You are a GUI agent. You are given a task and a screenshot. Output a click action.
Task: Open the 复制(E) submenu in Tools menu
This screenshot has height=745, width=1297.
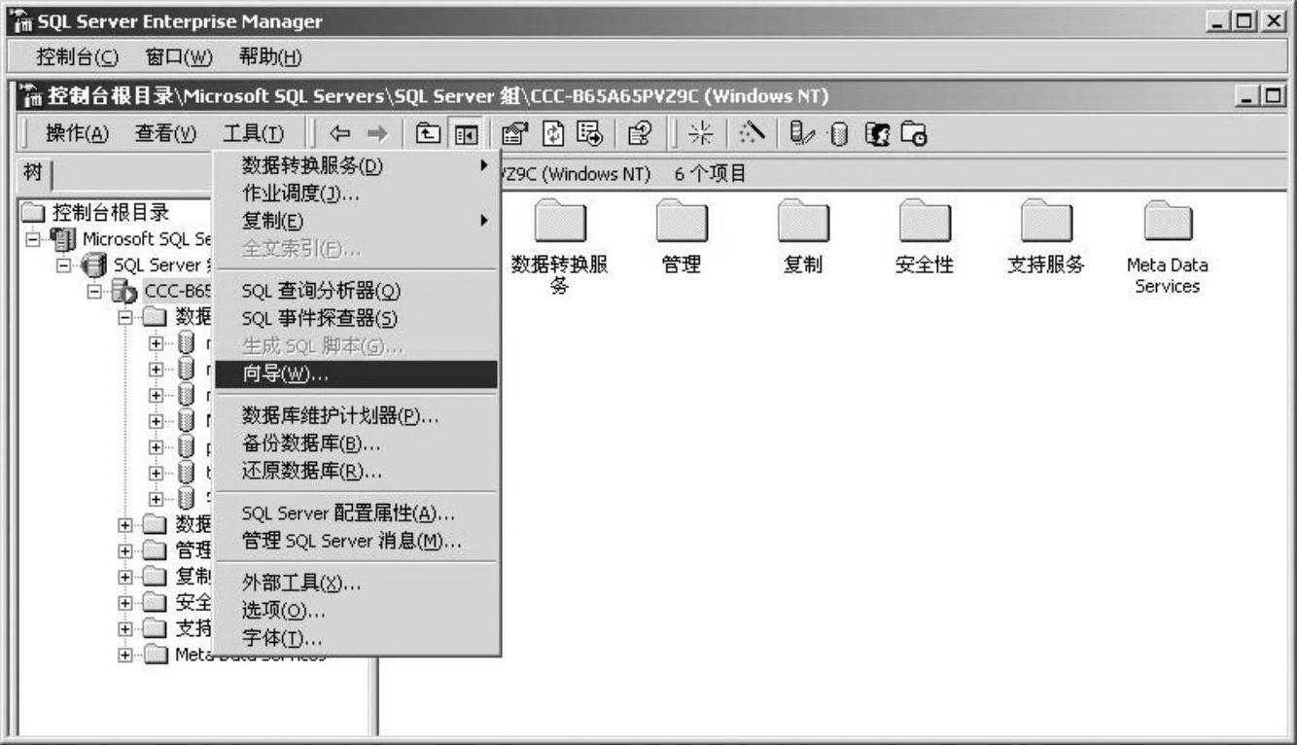point(356,221)
